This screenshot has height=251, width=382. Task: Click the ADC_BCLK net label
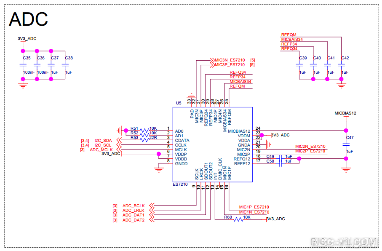coord(134,206)
